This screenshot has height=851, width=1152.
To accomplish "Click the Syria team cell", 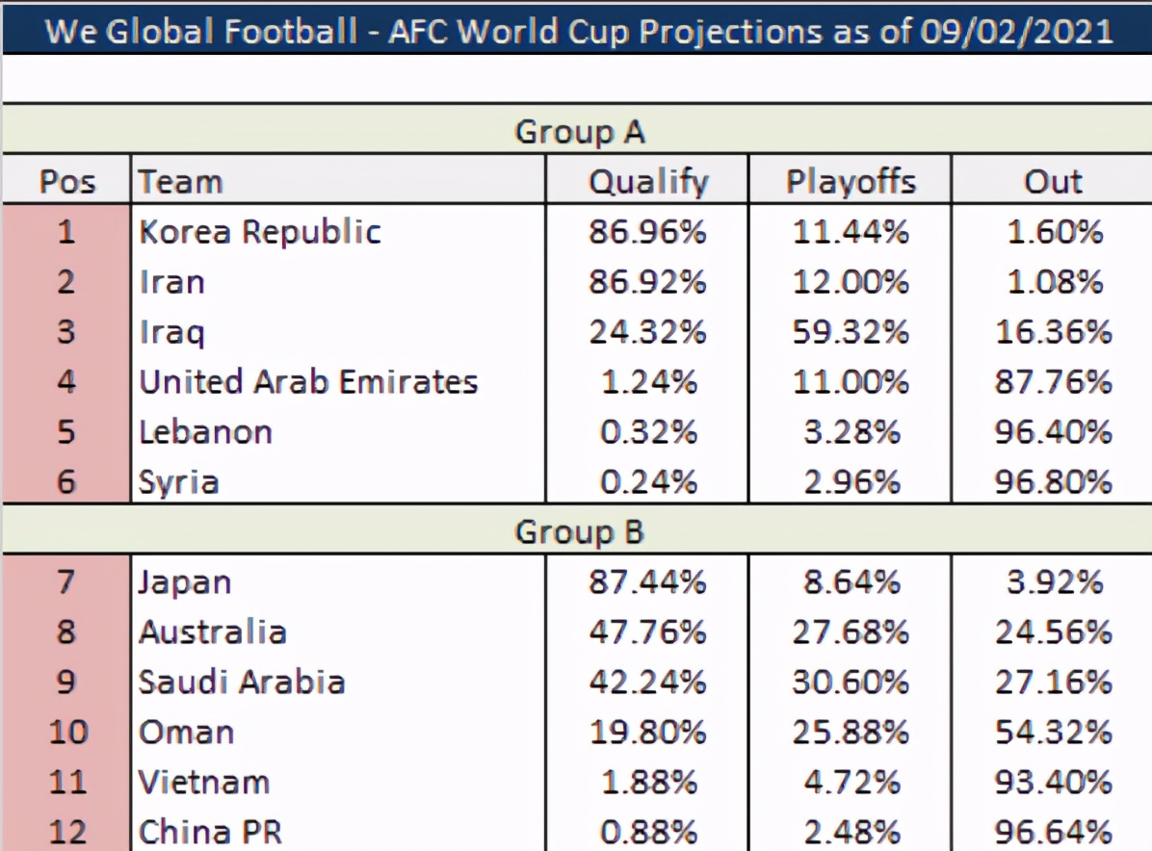I will pyautogui.click(x=179, y=482).
